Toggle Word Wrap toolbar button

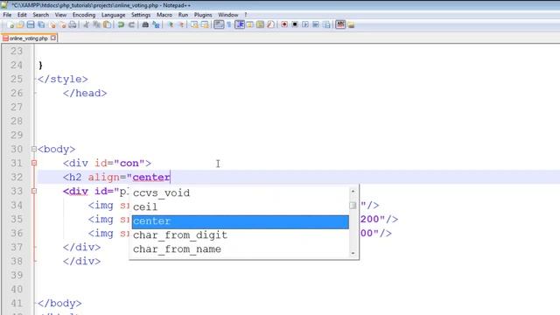pos(219,24)
